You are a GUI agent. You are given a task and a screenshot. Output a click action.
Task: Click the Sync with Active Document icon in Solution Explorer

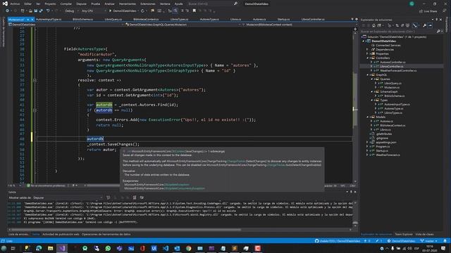(x=397, y=25)
